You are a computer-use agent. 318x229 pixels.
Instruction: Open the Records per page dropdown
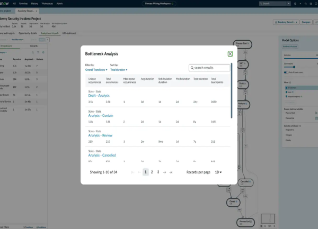point(218,172)
